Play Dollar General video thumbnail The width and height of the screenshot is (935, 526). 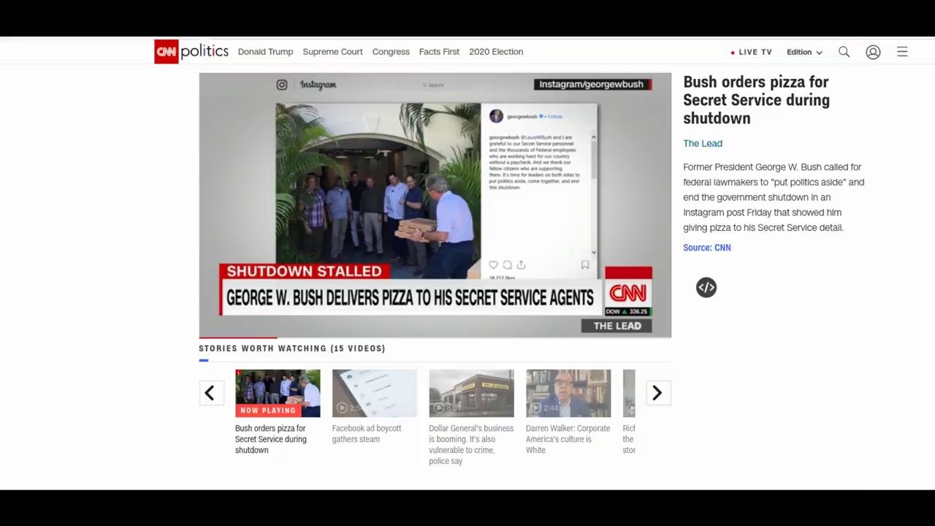click(471, 393)
